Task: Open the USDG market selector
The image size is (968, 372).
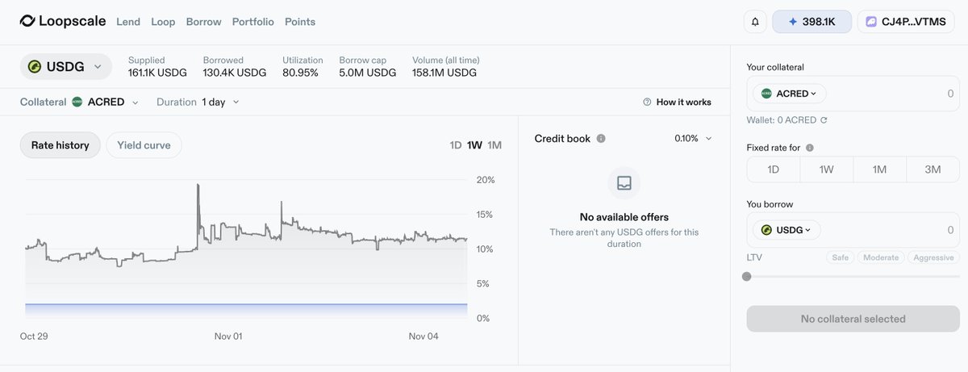Action: pyautogui.click(x=66, y=67)
